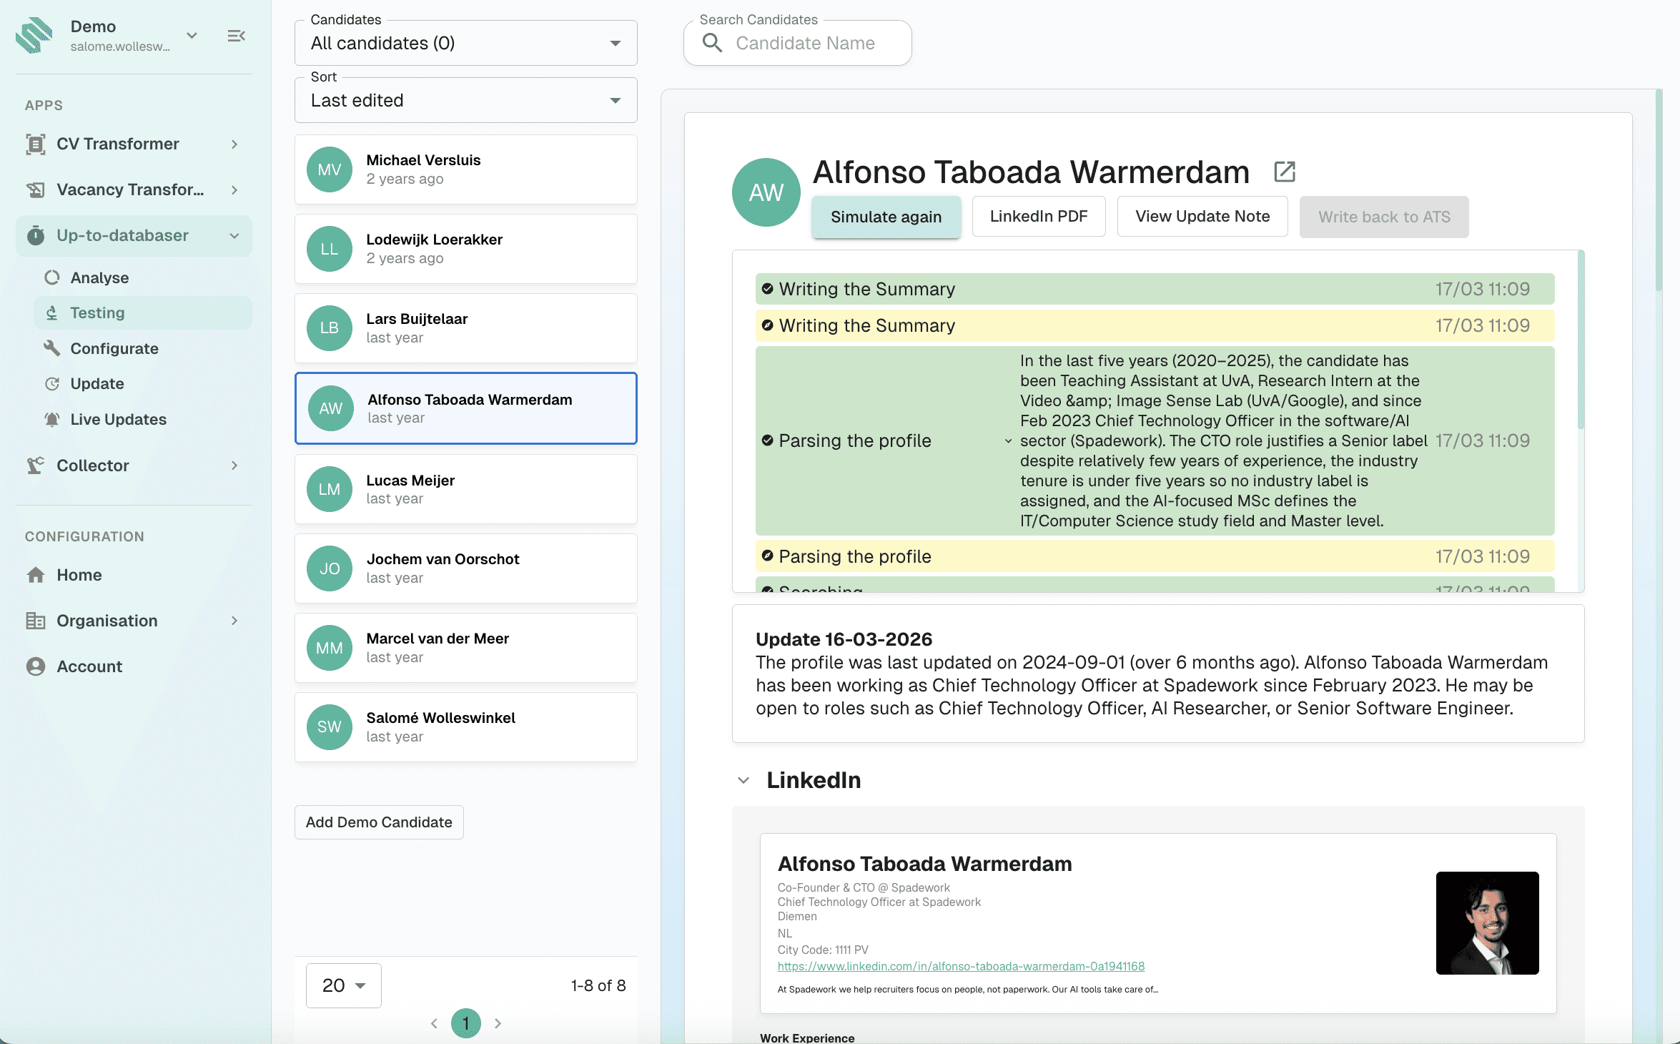Viewport: 1680px width, 1044px height.
Task: Open the Alfonso LinkedIn profile URL link
Action: (961, 966)
